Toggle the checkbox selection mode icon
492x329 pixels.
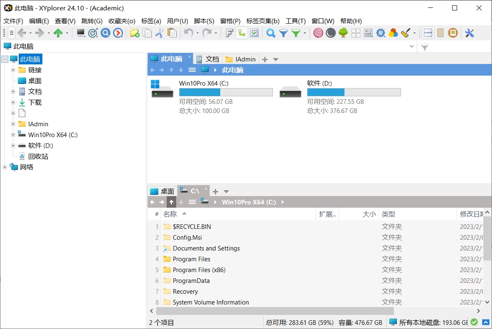255,32
